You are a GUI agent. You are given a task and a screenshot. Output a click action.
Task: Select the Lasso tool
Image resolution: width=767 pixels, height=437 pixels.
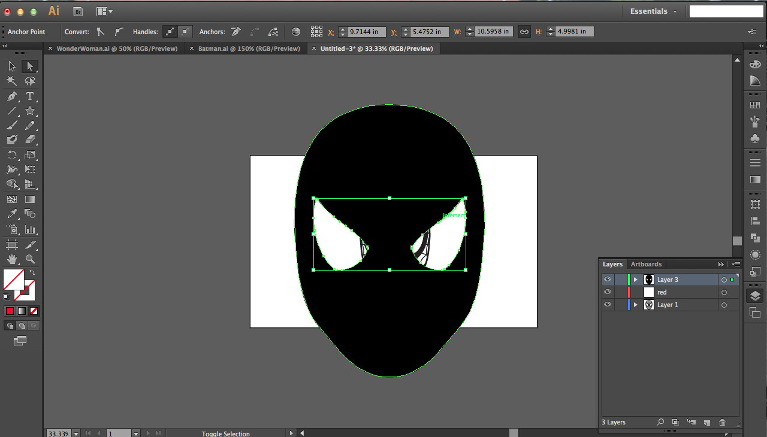coord(29,81)
